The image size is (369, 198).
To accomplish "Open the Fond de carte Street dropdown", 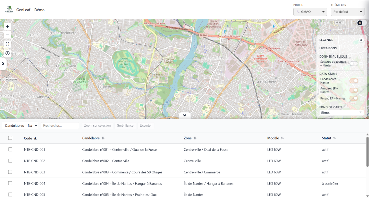I will tap(342, 113).
